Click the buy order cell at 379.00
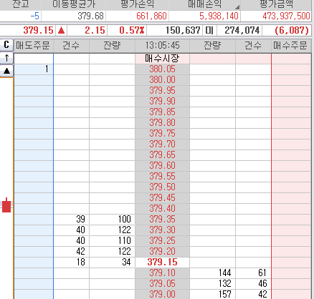The image size is (314, 299). [x=291, y=294]
